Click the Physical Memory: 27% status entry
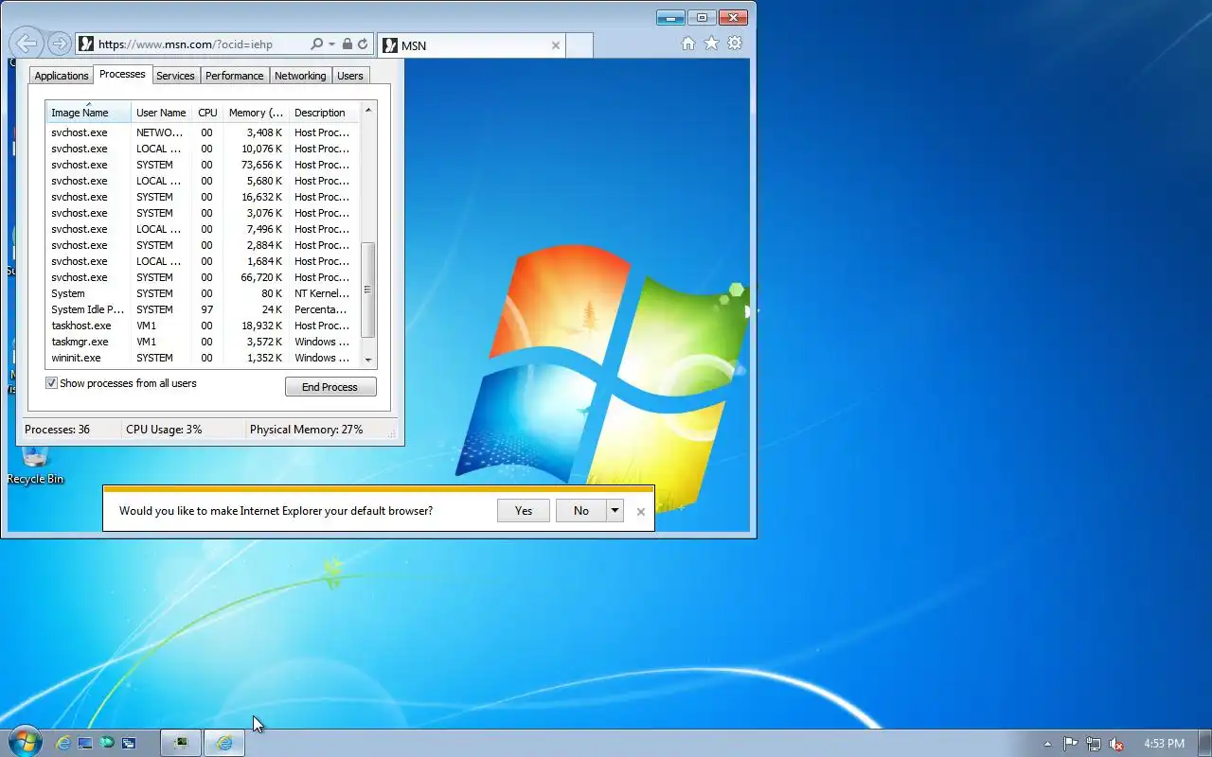Screen dimensions: 1212x757 point(306,430)
